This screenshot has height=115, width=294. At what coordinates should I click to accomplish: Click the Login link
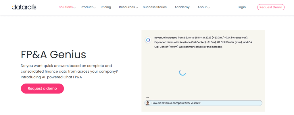tap(242, 7)
